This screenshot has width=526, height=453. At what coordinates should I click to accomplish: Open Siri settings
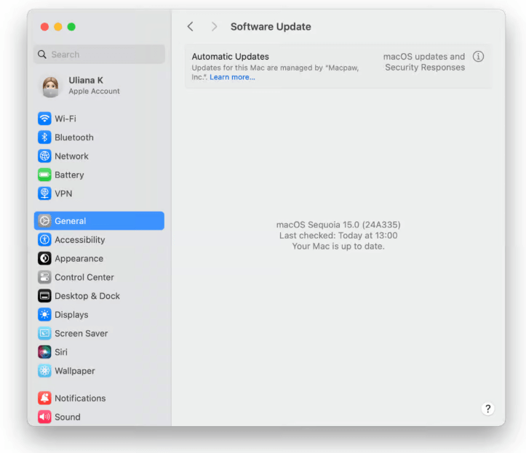click(x=99, y=352)
